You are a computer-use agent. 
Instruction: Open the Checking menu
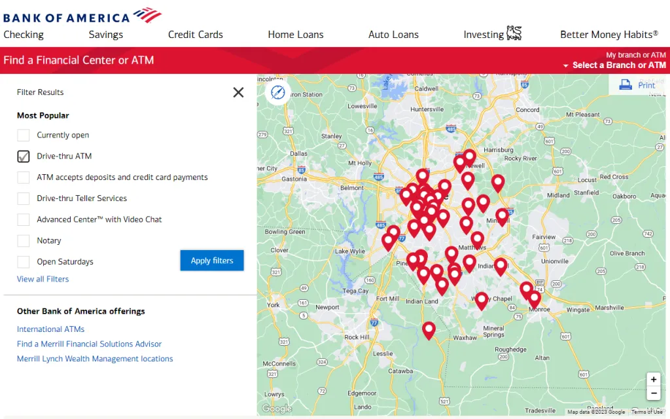24,35
